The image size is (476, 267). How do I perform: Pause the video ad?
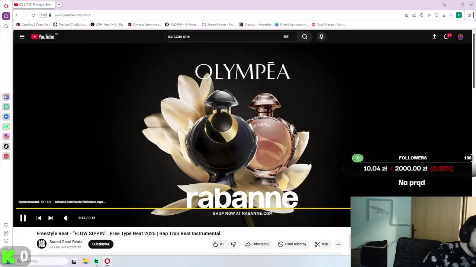pyautogui.click(x=23, y=218)
